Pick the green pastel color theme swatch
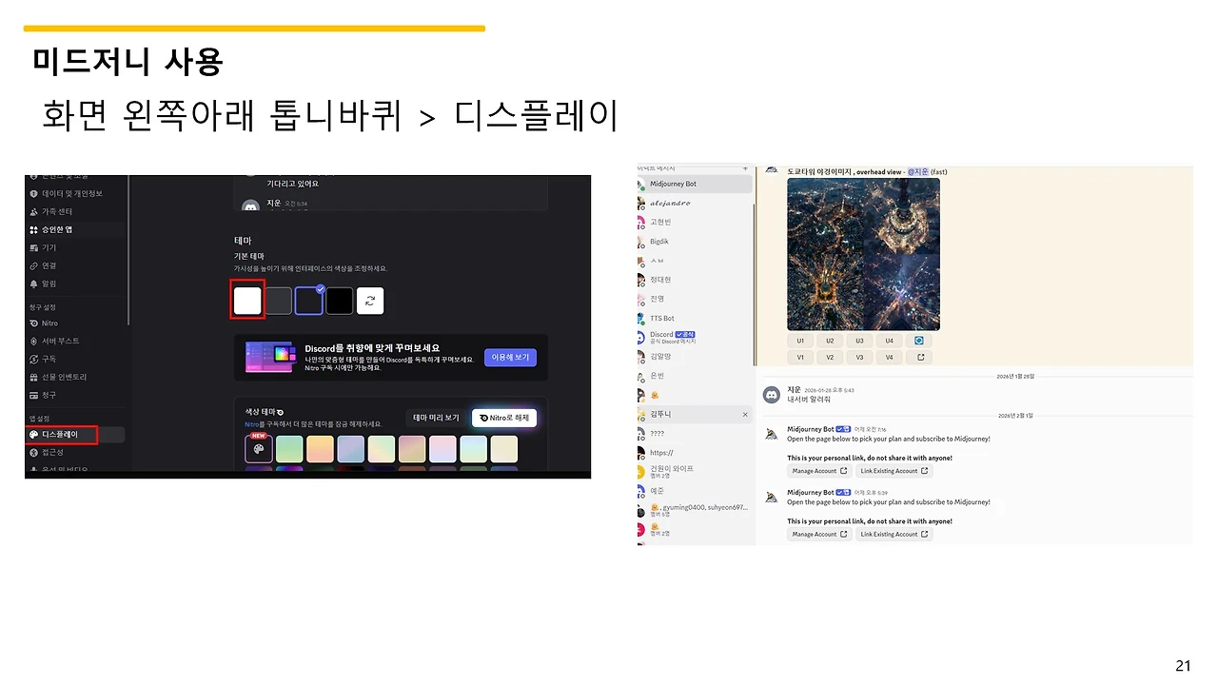Screen dimensions: 1218x685 [x=289, y=448]
